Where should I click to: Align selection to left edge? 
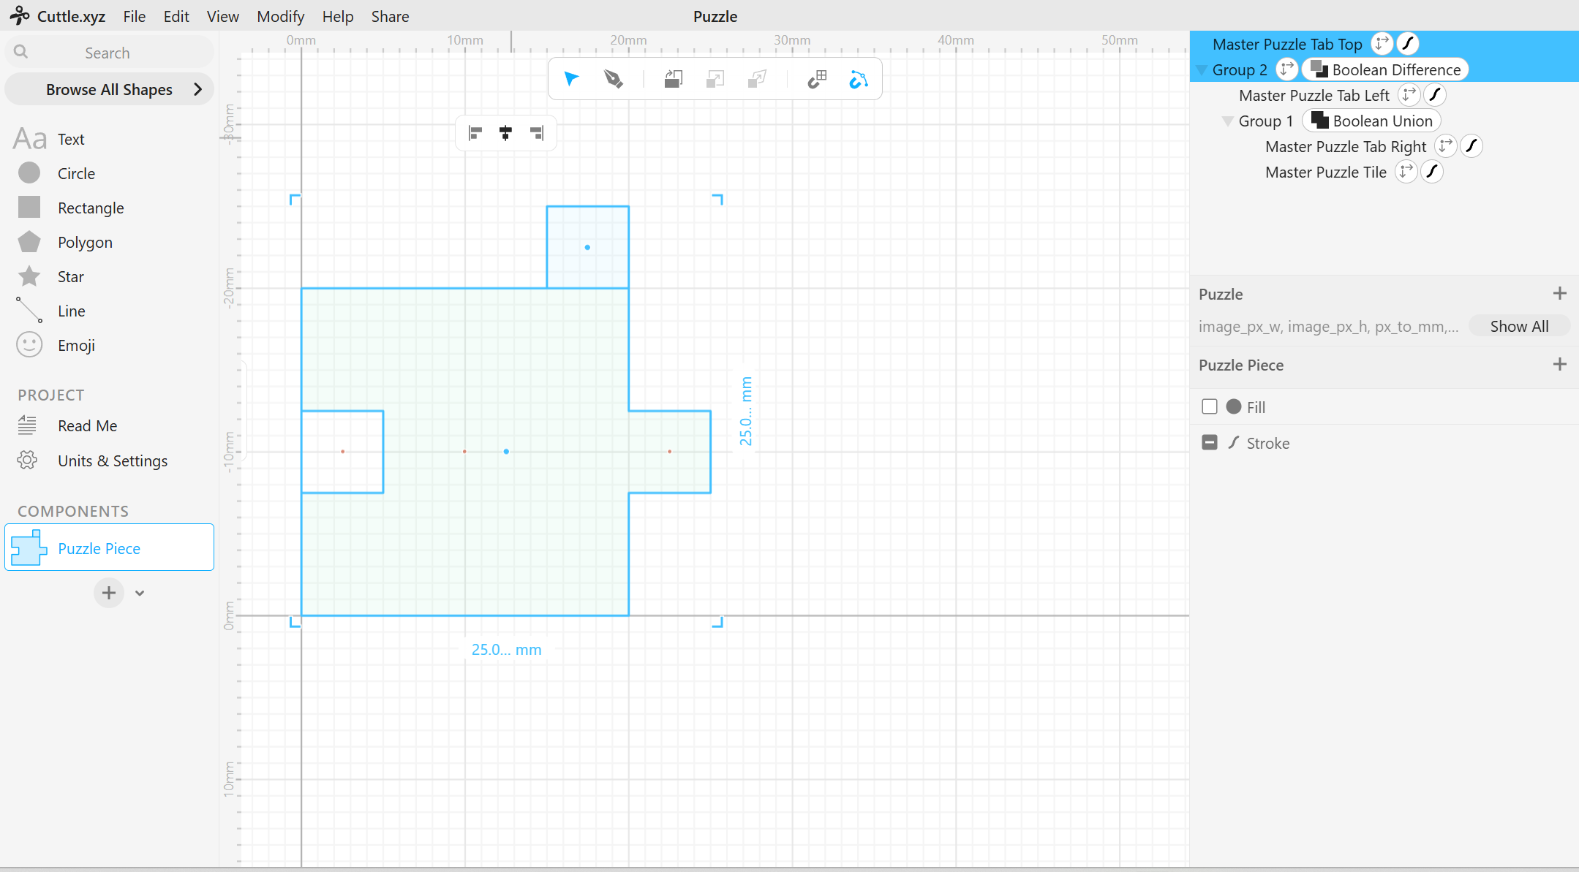(x=475, y=133)
